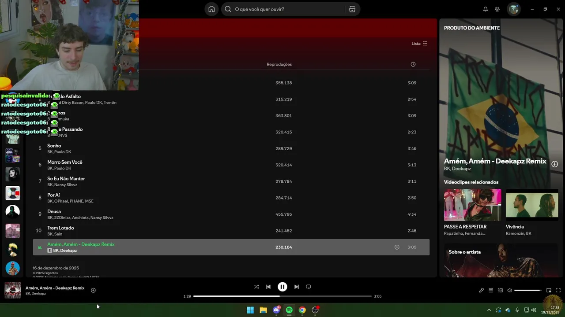Open Google Chrome from the taskbar
This screenshot has height=317, width=565.
[302, 310]
